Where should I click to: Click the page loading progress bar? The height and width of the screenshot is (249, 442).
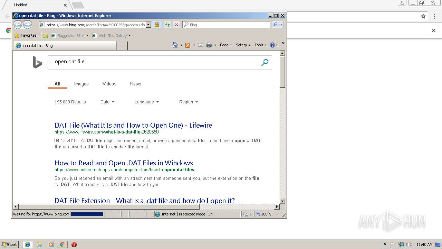coord(87,214)
